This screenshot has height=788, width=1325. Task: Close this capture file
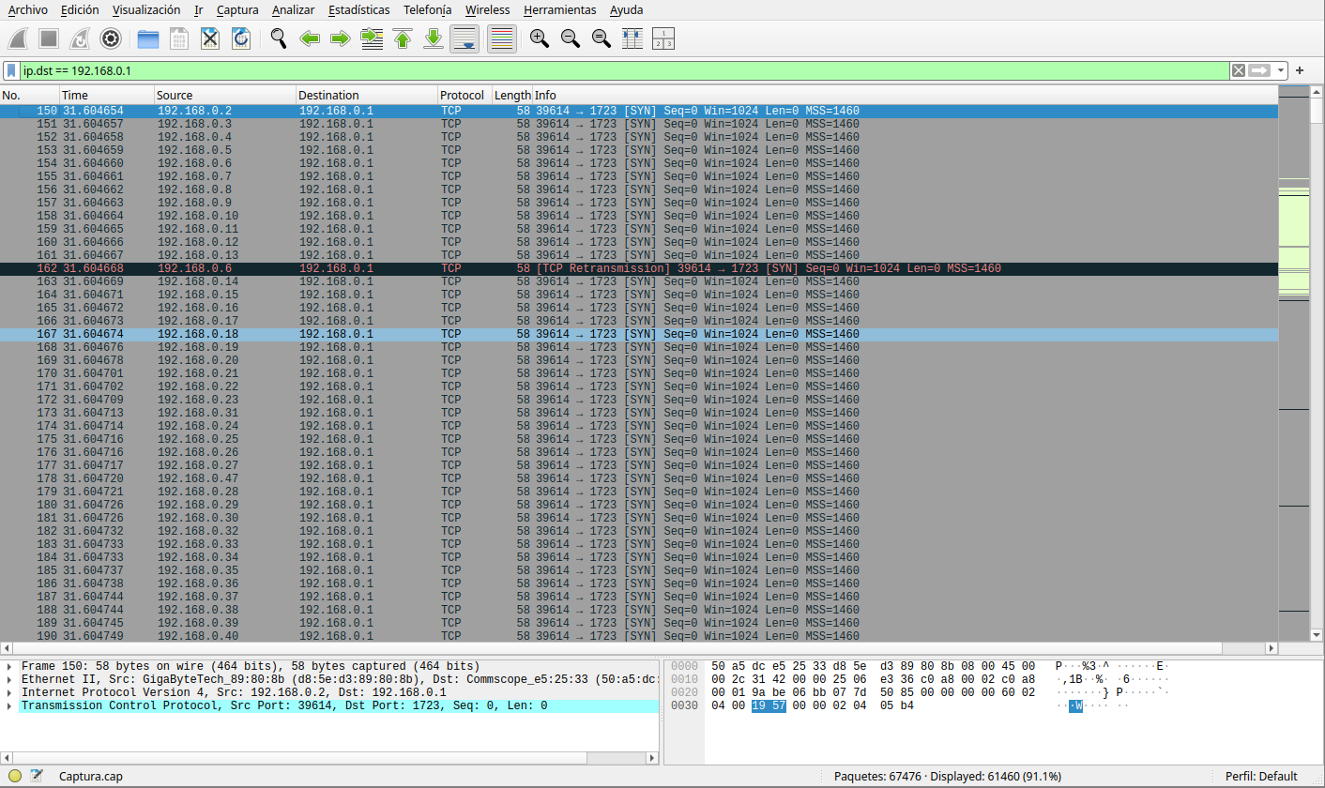tap(210, 38)
